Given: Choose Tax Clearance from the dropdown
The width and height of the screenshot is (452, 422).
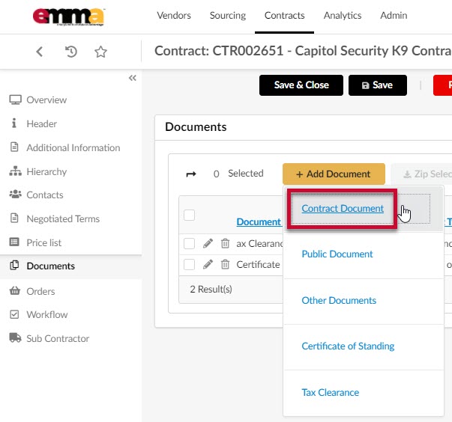Looking at the screenshot, I should [x=330, y=392].
